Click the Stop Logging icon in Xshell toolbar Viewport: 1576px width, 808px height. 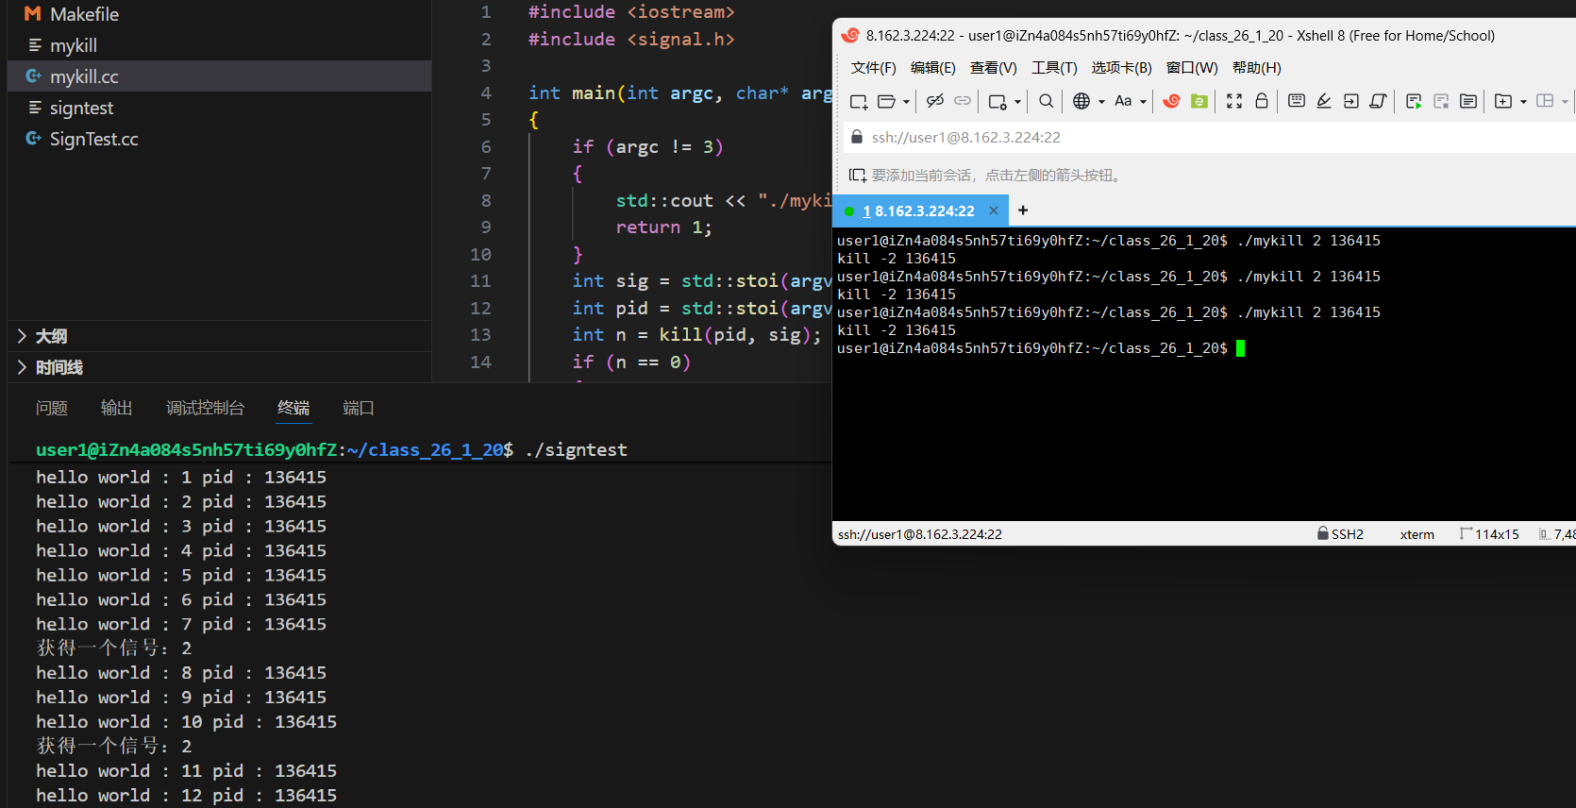pos(1441,101)
